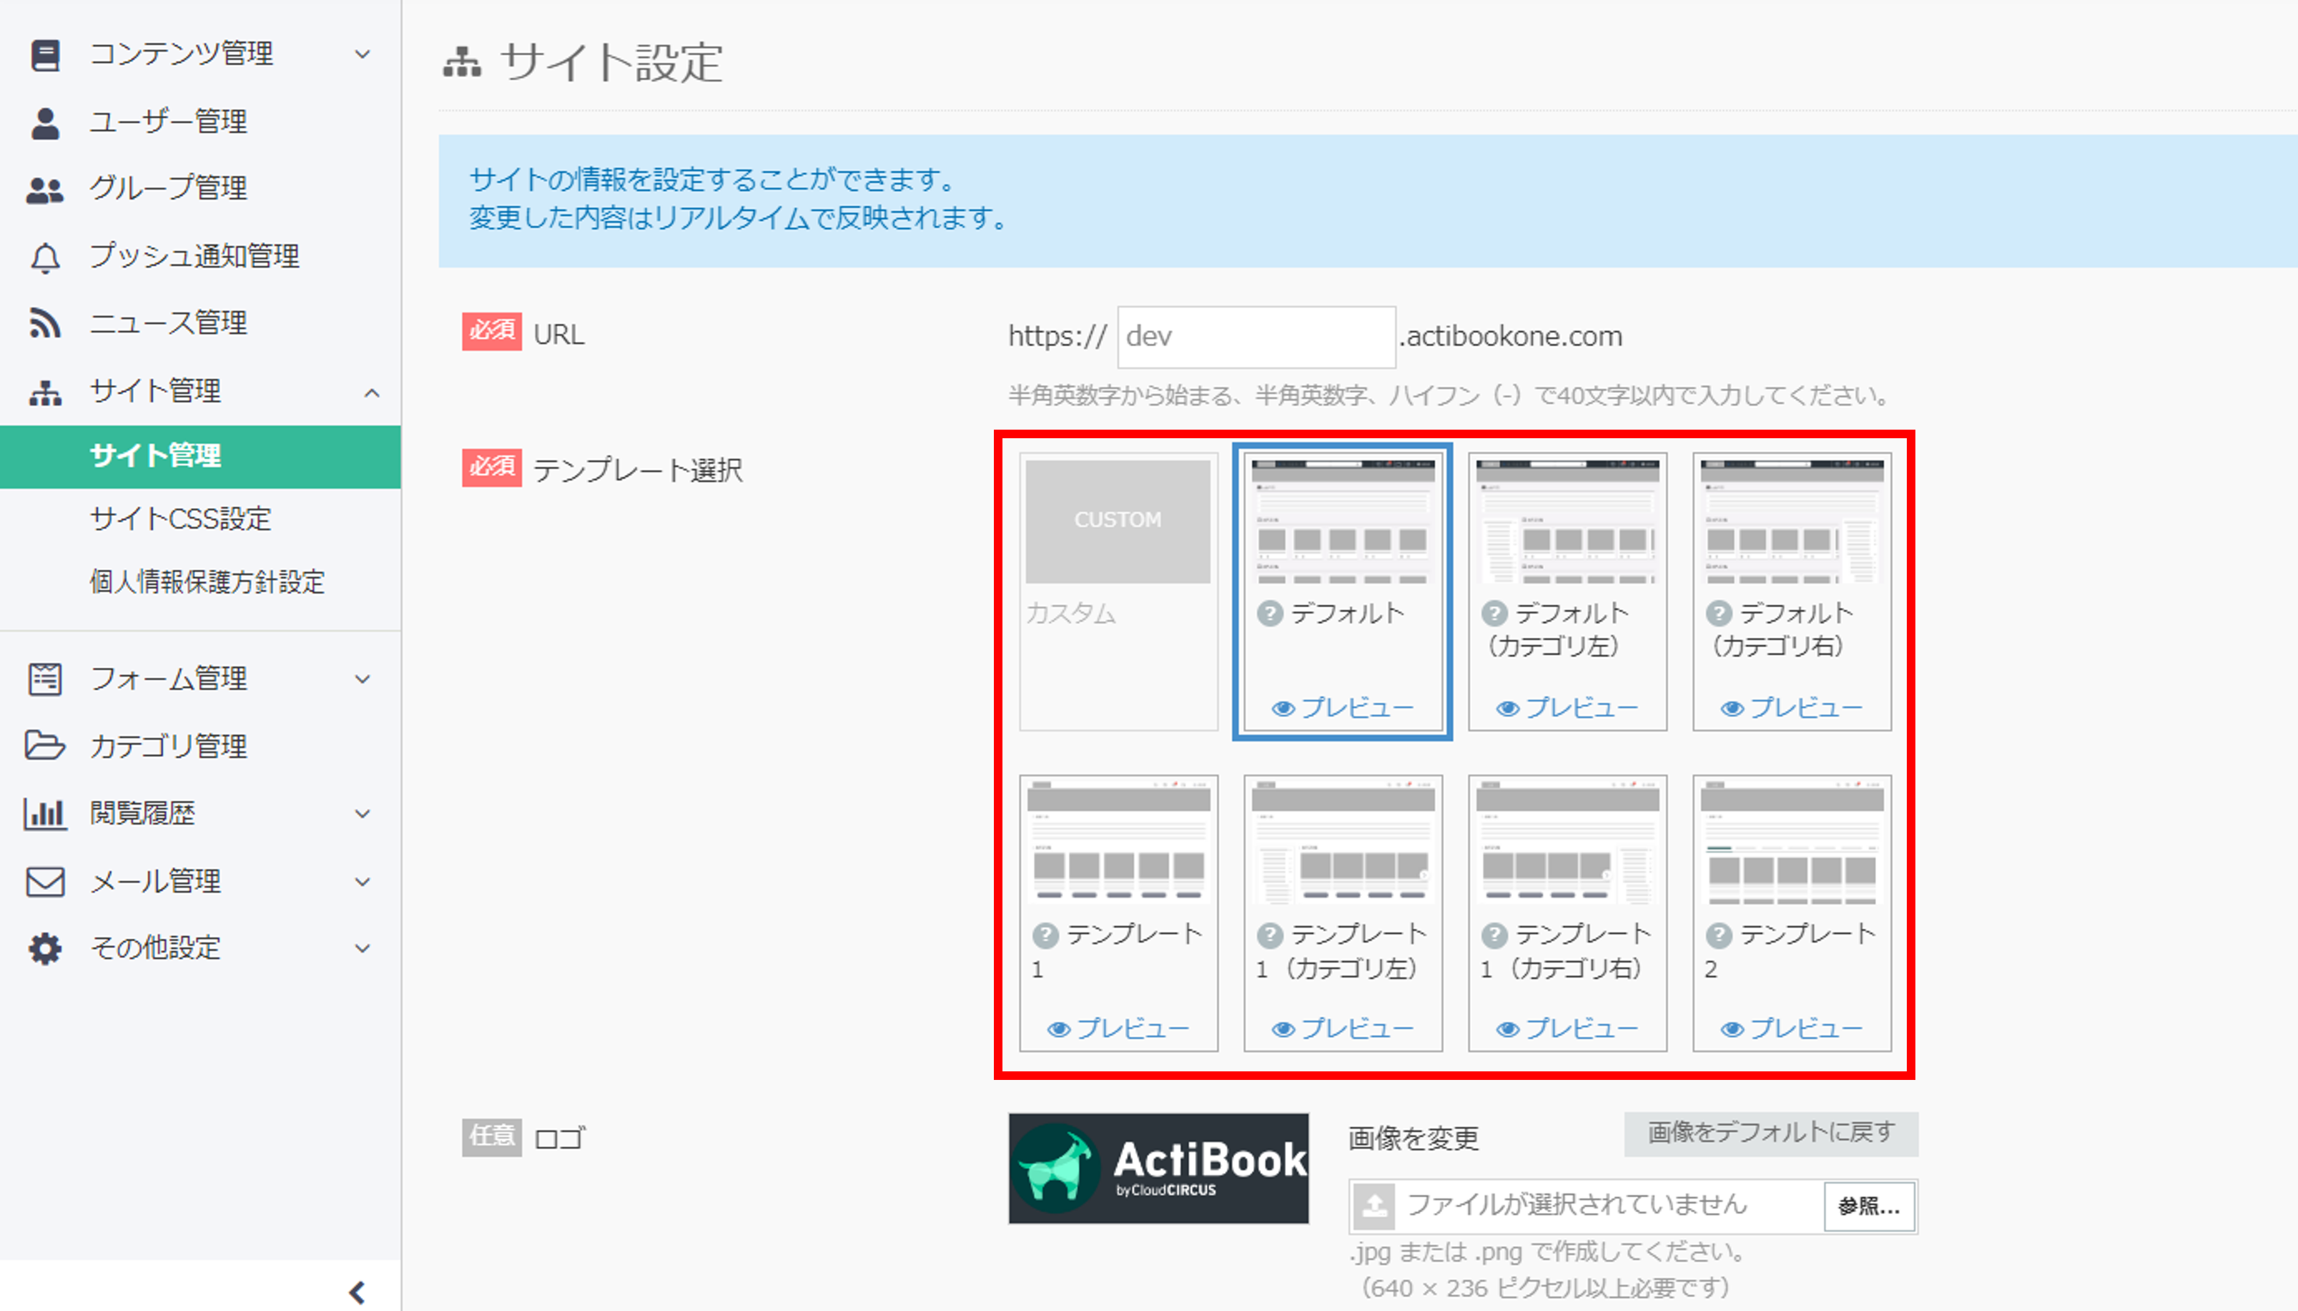The height and width of the screenshot is (1311, 2298).
Task: Click the メール管理 envelope icon
Action: tap(45, 881)
